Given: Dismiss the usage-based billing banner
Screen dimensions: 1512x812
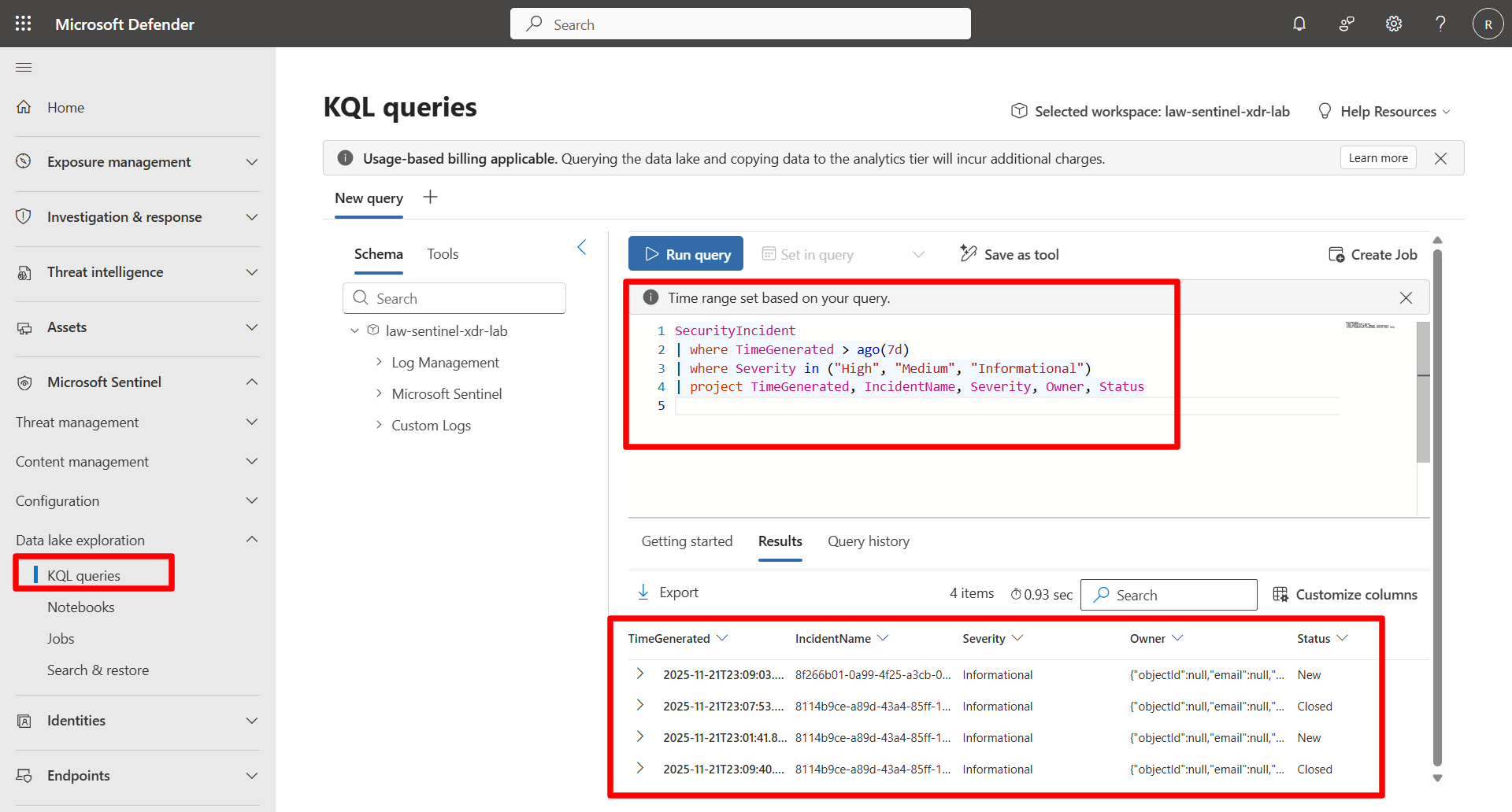Looking at the screenshot, I should coord(1440,158).
